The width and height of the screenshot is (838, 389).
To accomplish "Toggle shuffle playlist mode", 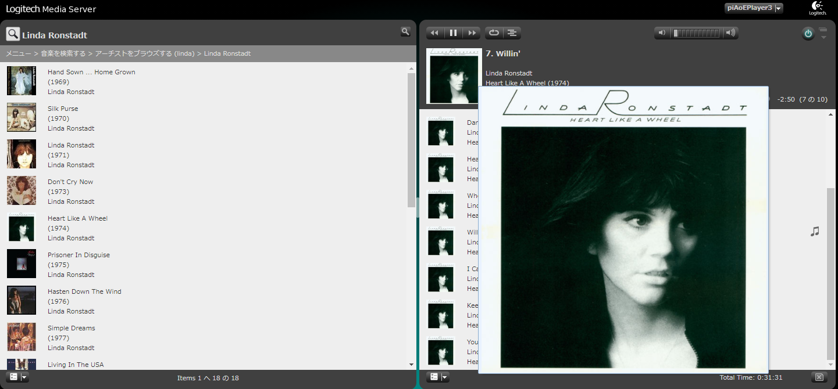I will (512, 33).
